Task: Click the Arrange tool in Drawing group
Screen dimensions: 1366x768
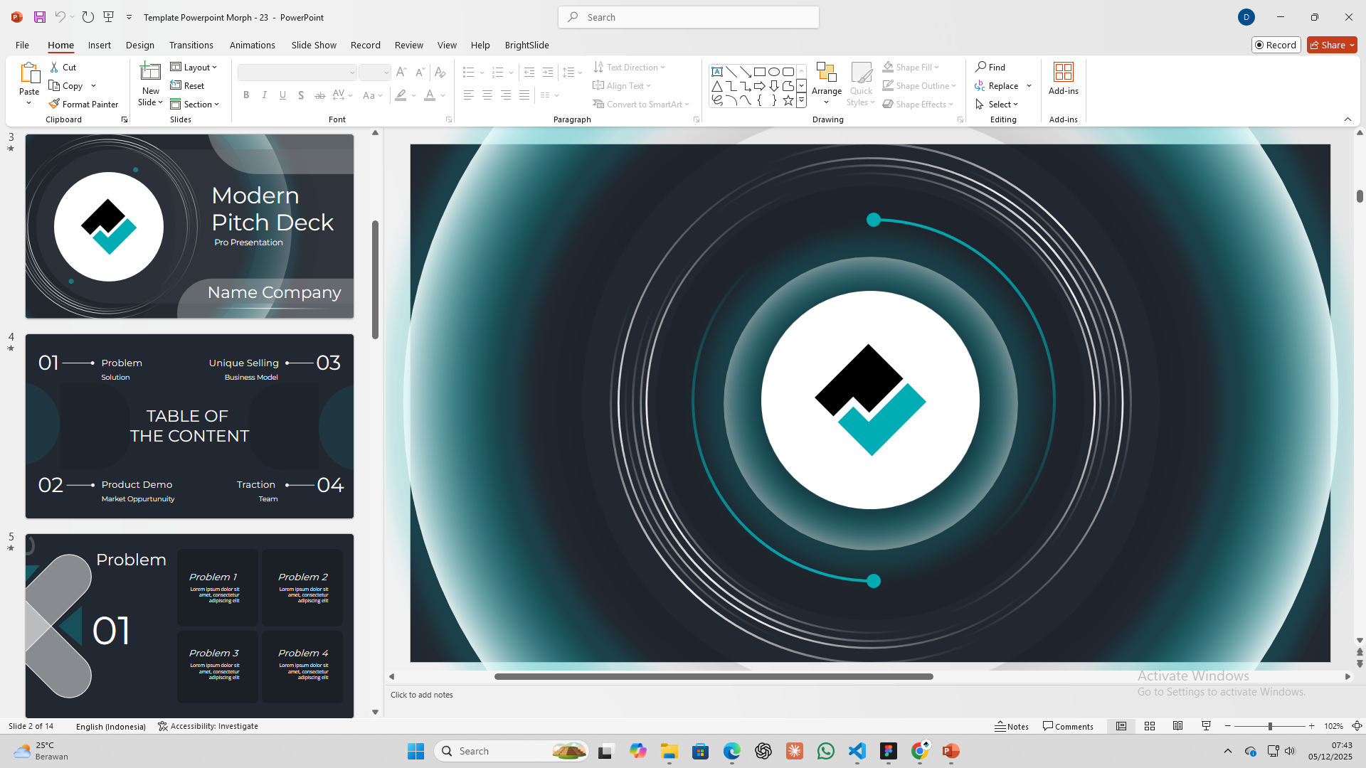Action: tap(826, 83)
